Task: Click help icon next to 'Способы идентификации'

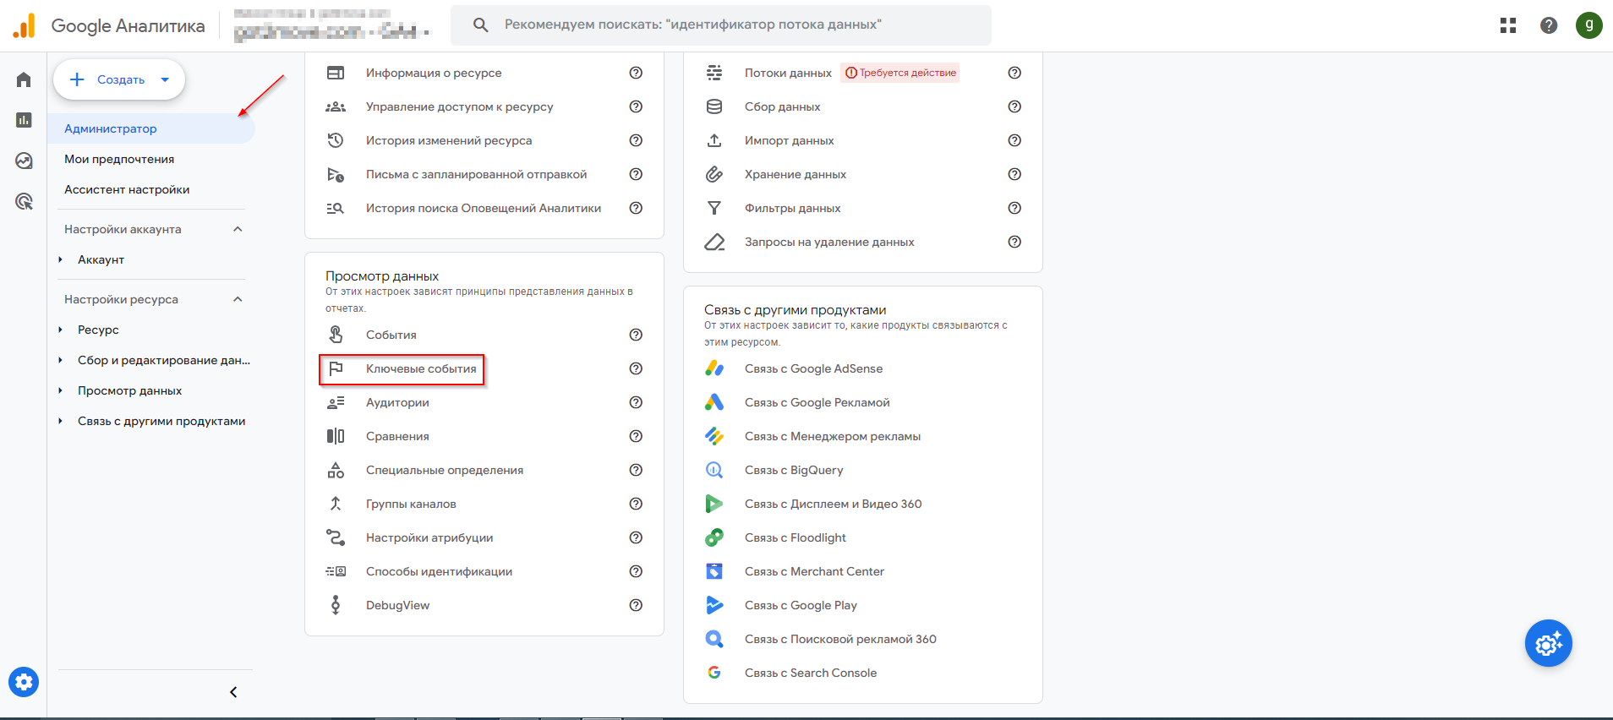Action: [x=636, y=571]
